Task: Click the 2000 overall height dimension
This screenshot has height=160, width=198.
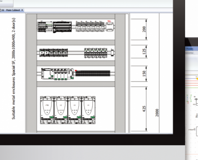Action: pyautogui.click(x=157, y=113)
